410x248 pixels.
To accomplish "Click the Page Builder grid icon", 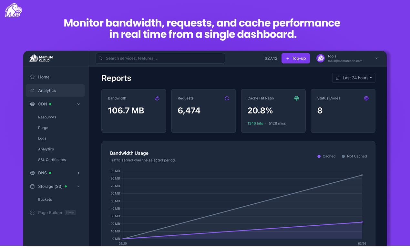I will click(32, 212).
